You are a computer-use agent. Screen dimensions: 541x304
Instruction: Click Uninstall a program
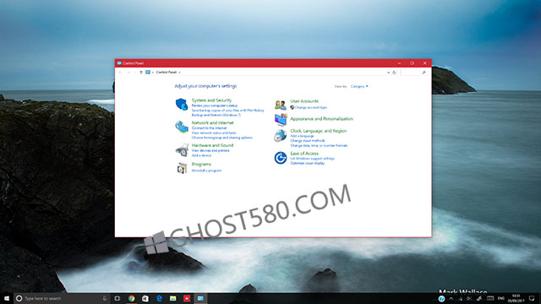206,171
